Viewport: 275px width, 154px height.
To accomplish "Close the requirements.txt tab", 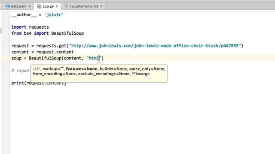I will tap(101, 6).
